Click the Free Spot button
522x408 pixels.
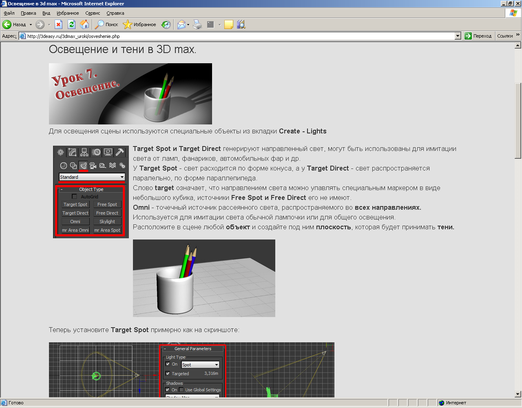click(x=107, y=204)
